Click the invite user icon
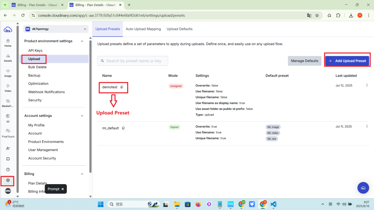Screen dimensions: 374x210 click(x=8, y=148)
